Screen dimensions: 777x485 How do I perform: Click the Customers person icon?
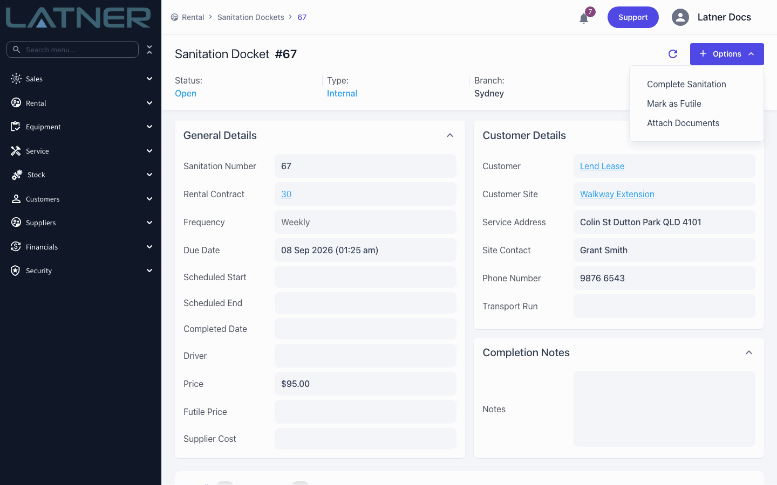pos(16,199)
